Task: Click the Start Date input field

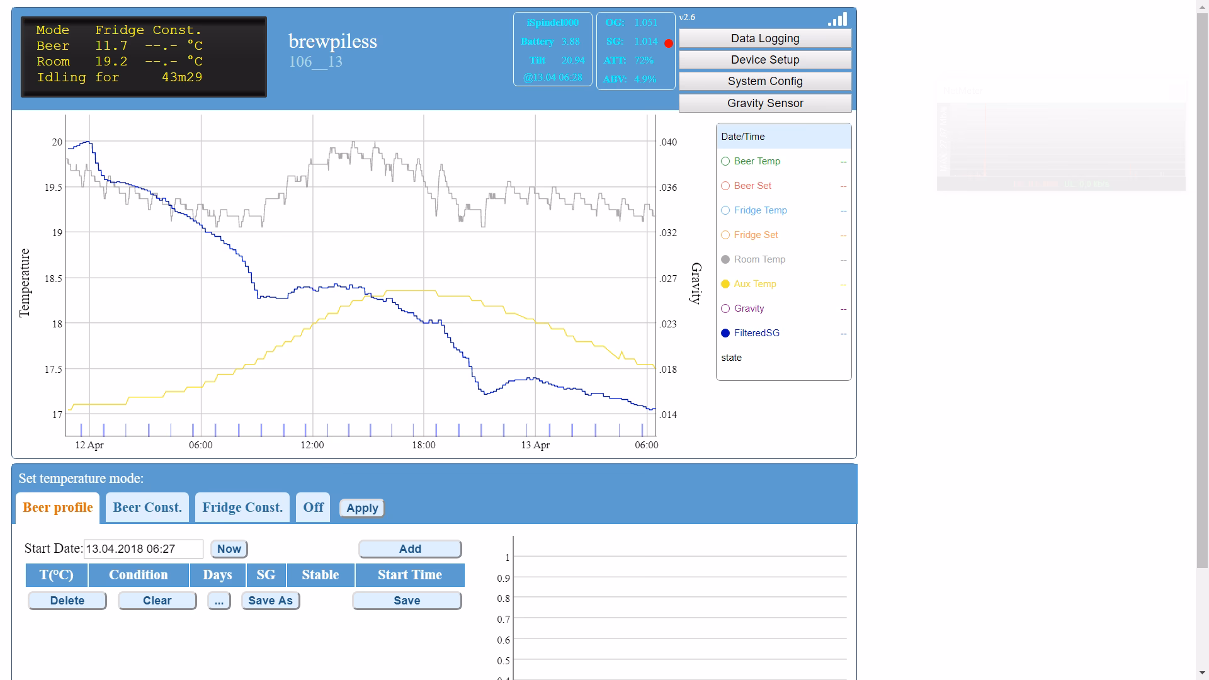Action: (144, 549)
